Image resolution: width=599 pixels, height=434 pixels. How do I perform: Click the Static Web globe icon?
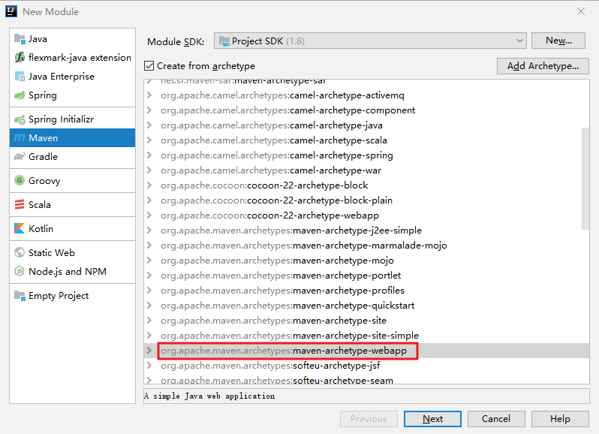click(x=20, y=252)
